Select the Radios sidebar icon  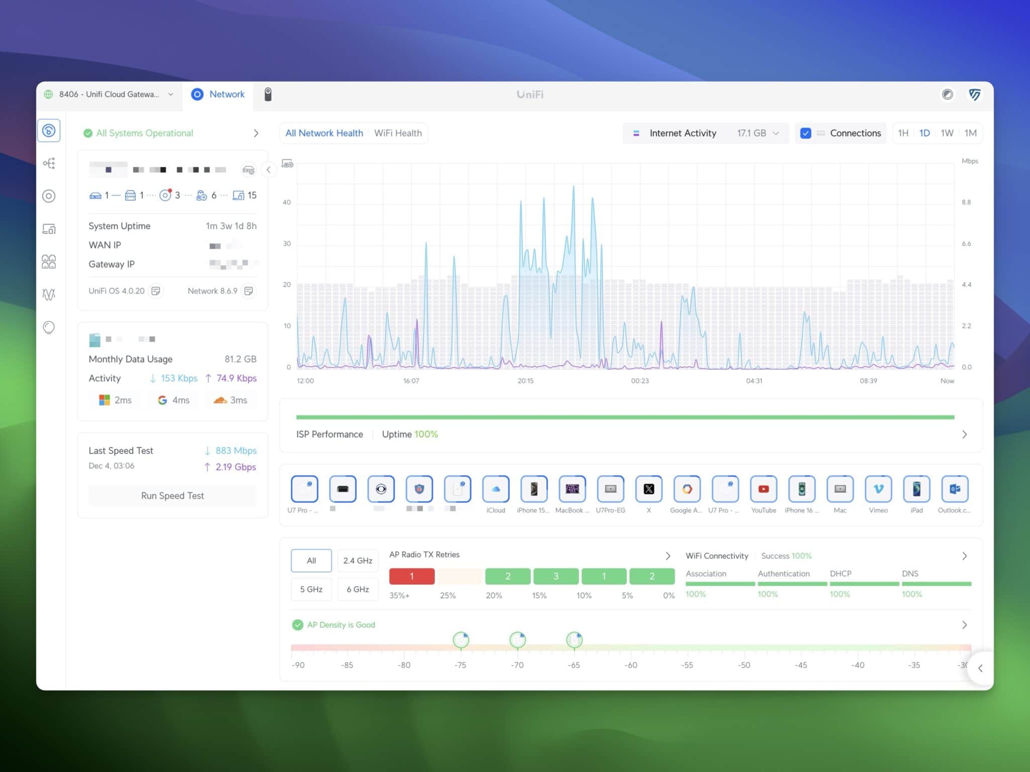49,262
